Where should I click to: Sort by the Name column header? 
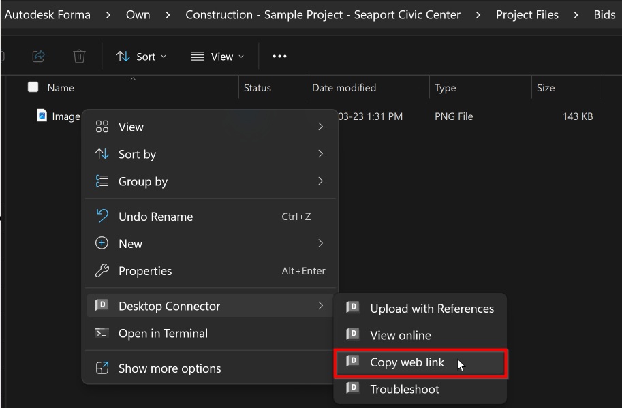(61, 88)
